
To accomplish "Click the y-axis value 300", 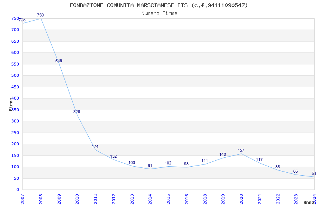I will point(15,121).
